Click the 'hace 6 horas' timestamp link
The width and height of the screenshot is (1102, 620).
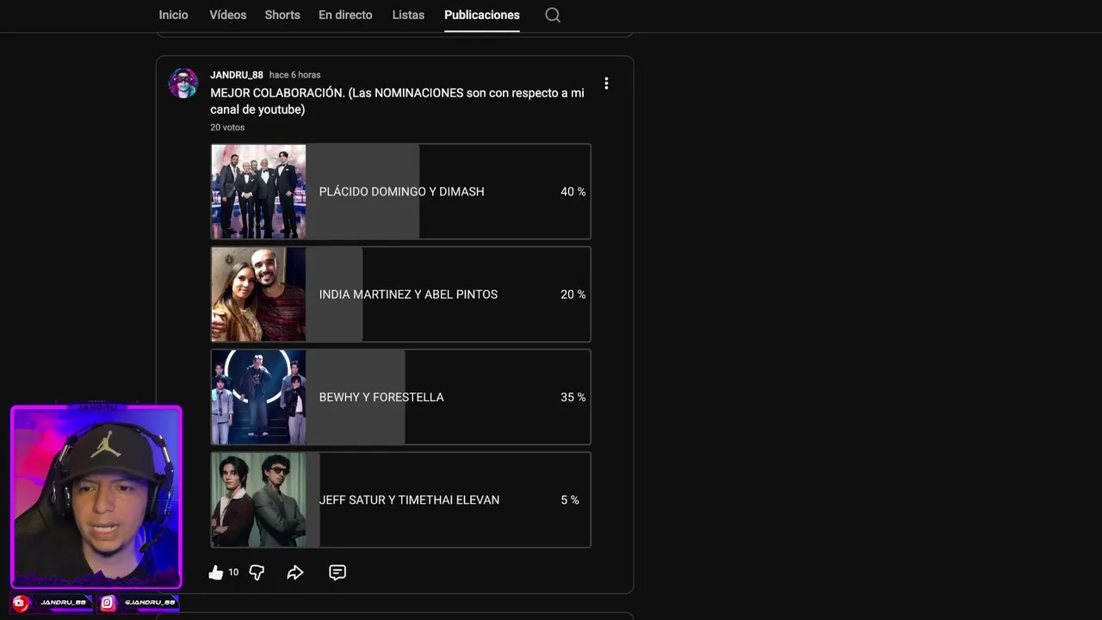[x=294, y=75]
